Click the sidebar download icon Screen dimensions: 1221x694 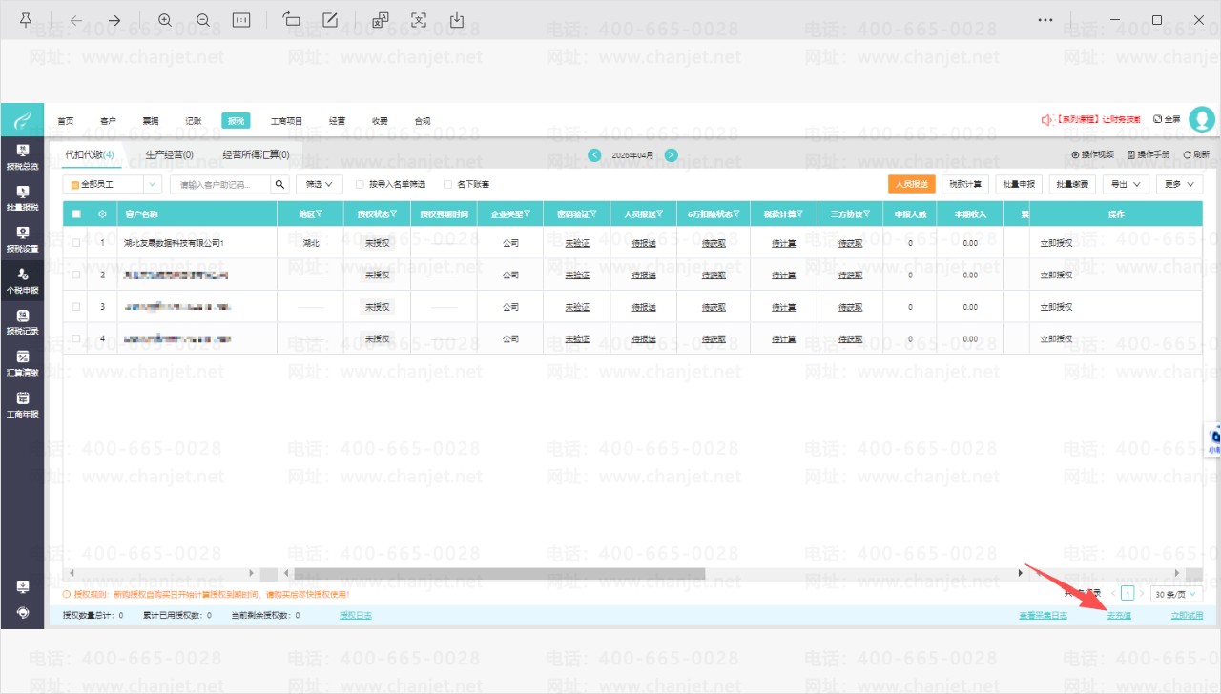pos(23,586)
